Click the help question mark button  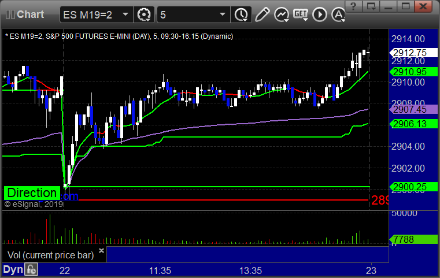pyautogui.click(x=353, y=6)
